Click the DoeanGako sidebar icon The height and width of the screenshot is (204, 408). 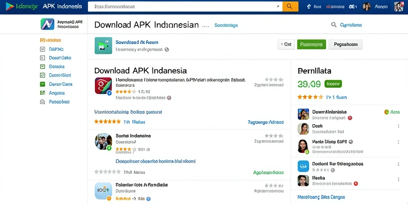pos(42,58)
